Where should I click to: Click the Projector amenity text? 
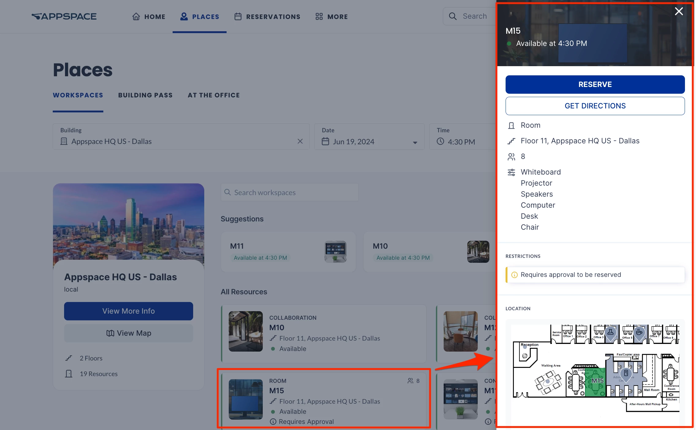click(536, 183)
